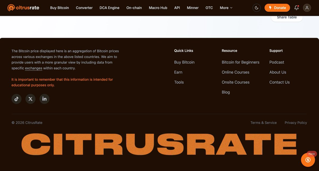Click the floating dollar coin button

click(x=308, y=160)
